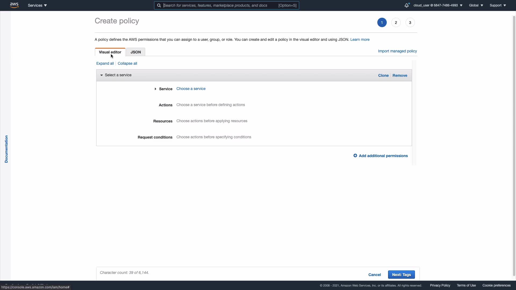Open the cloud_user account dropdown
Viewport: 516px width, 290px height.
[438, 5]
